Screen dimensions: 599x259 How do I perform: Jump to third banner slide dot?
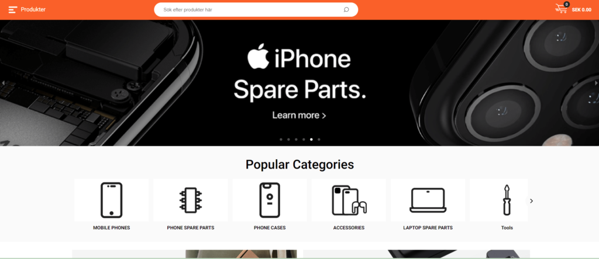pos(296,139)
